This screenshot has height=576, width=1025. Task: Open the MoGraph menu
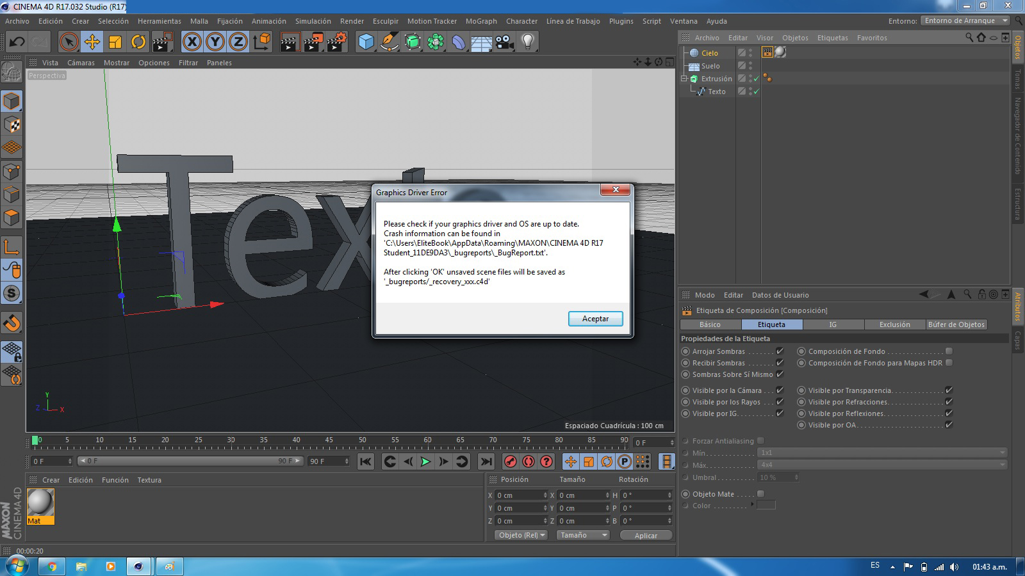480,21
